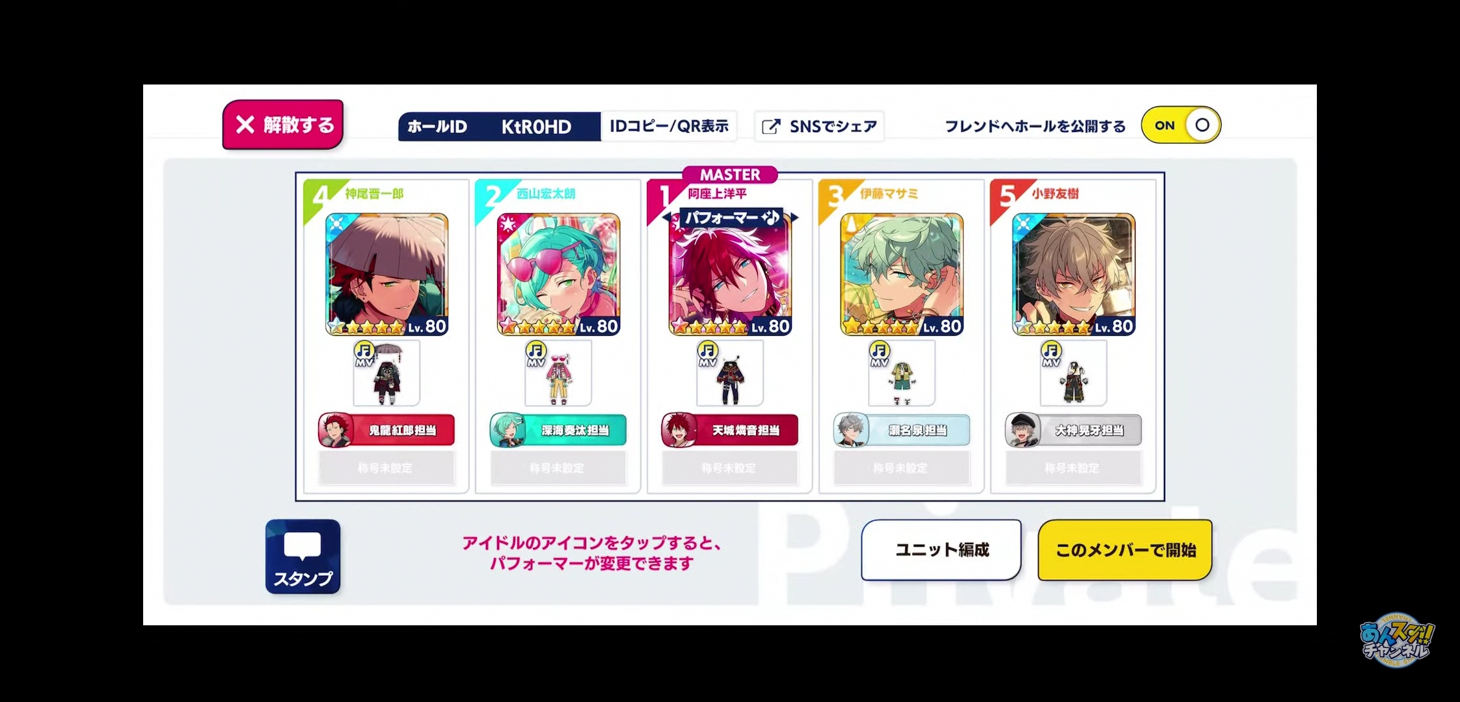Select 伊藤マサミ's idol card thumbnail
The width and height of the screenshot is (1460, 702).
point(902,274)
